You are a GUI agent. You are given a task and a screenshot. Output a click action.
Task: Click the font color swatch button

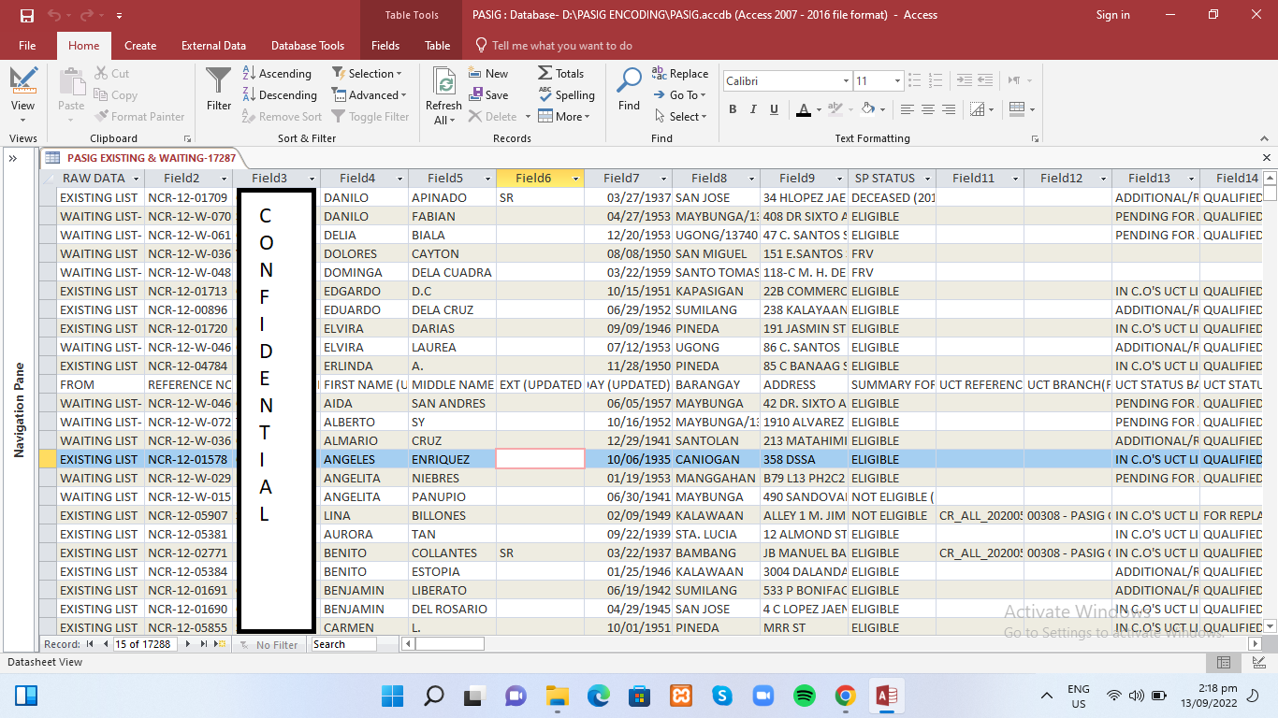[803, 109]
